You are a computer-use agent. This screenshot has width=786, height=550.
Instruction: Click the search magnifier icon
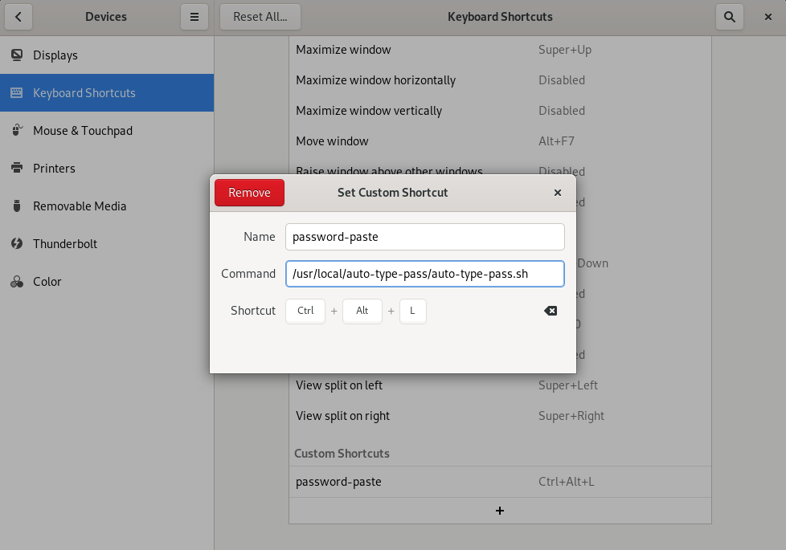coord(730,17)
